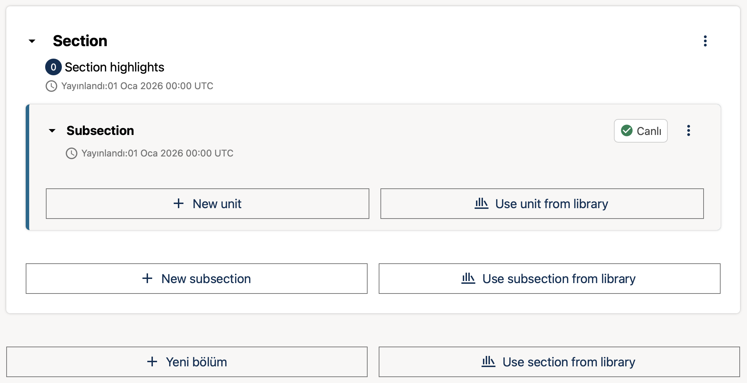Click the library icon for section

[x=488, y=362]
